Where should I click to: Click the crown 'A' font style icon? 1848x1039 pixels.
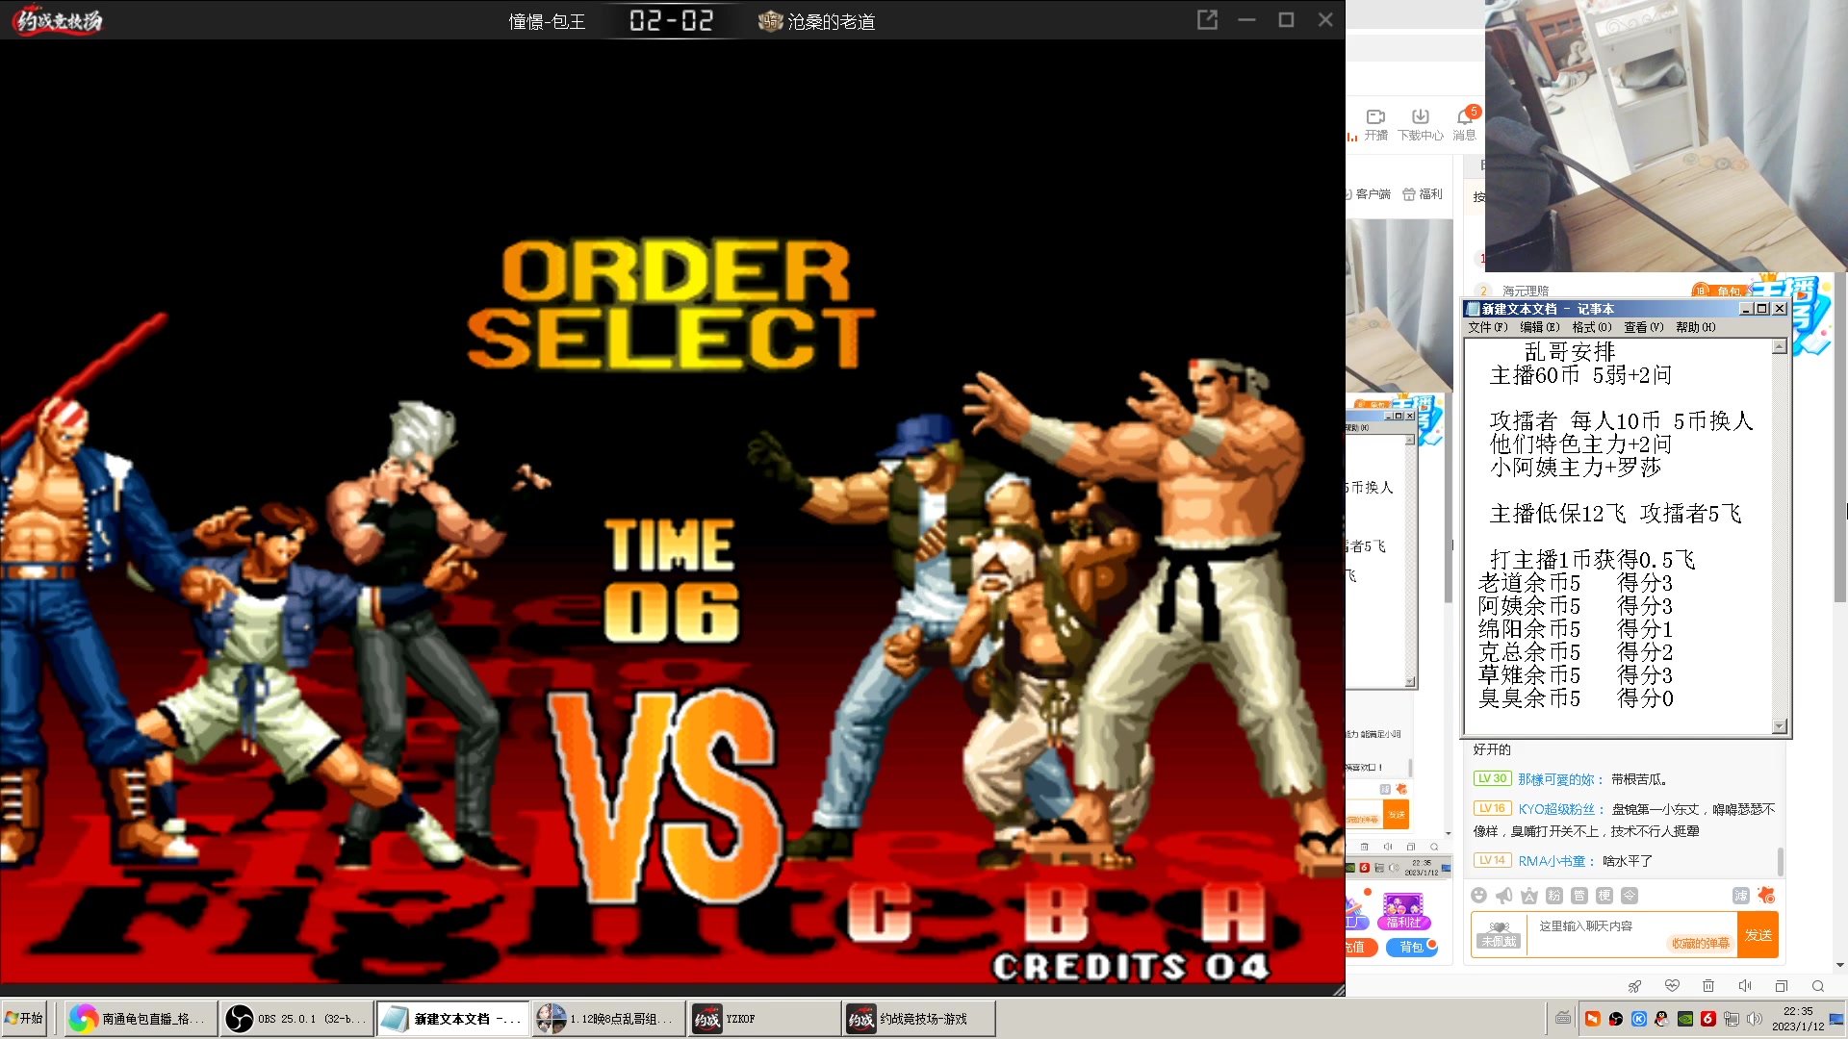point(1529,896)
